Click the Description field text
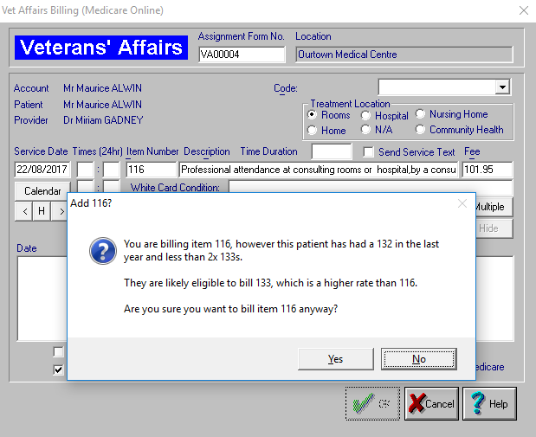Viewport: 536px width, 437px height. pyautogui.click(x=319, y=170)
